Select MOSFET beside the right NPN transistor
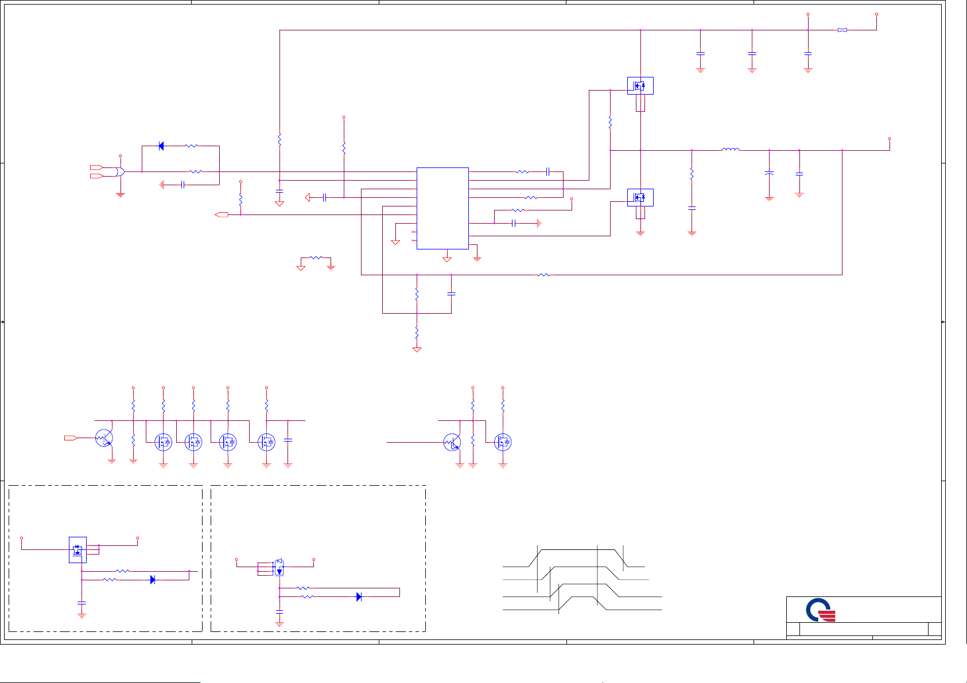This screenshot has height=683, width=967. click(503, 442)
